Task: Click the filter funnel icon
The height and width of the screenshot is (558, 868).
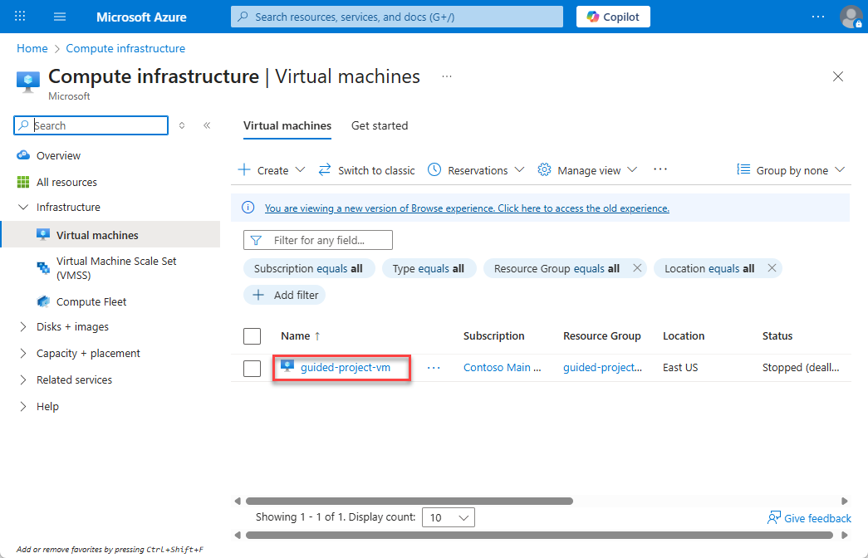Action: coord(256,240)
